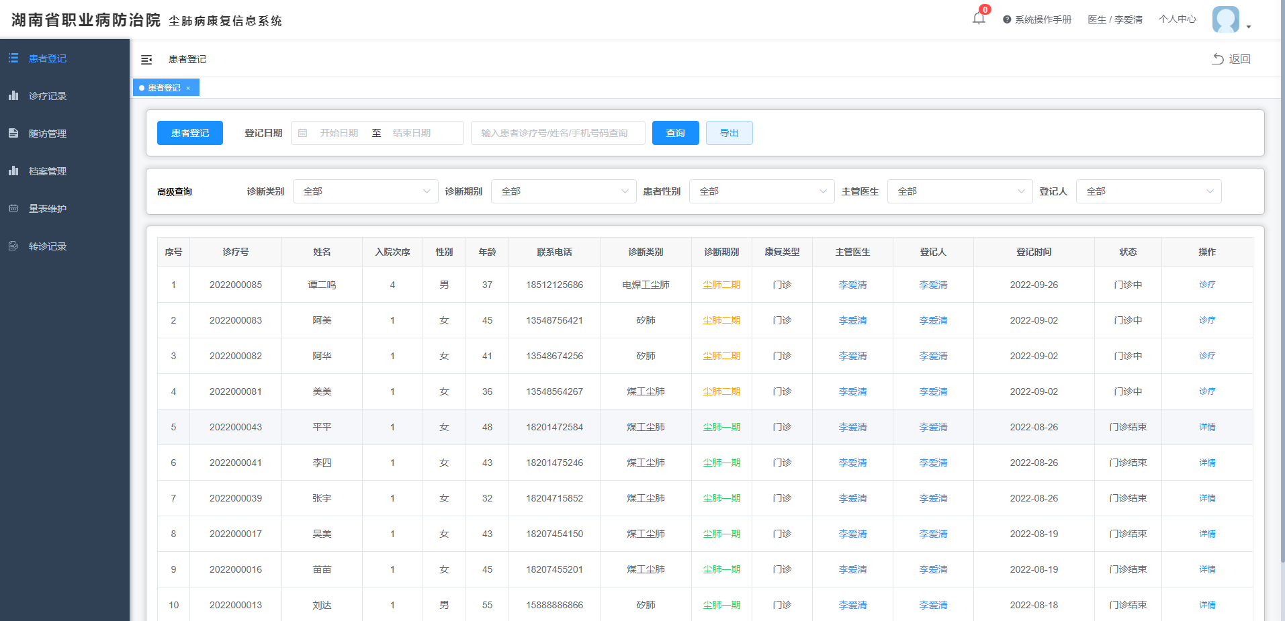Viewport: 1285px width, 621px height.
Task: Expand the 诊断类别 dropdown
Action: click(x=365, y=191)
